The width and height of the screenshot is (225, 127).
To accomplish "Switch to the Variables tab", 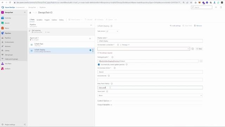I will pyautogui.click(x=39, y=20).
